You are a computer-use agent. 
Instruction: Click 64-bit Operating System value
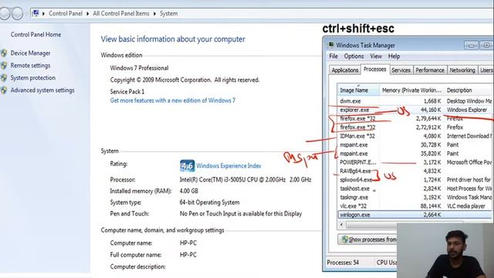[x=209, y=202]
